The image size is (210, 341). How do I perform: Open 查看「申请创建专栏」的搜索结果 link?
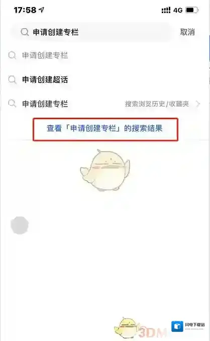104,128
